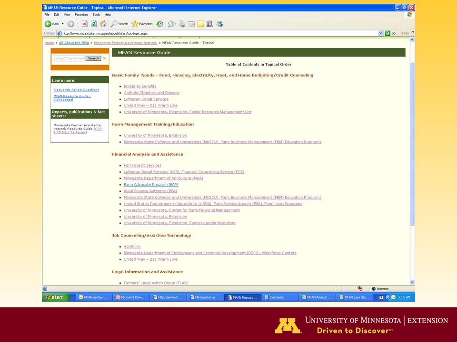This screenshot has width=457, height=342.
Task: Click the Messenger people icon
Action: pyautogui.click(x=219, y=24)
